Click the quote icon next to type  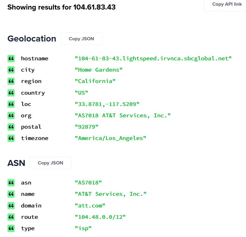11,228
